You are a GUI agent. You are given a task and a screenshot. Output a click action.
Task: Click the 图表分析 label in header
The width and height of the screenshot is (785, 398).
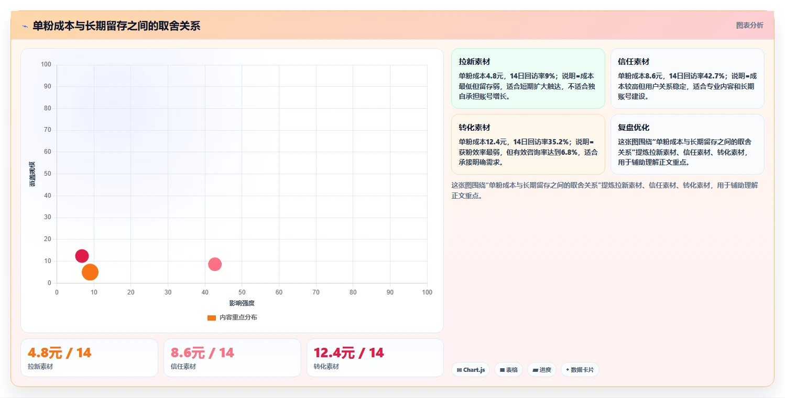coord(749,25)
